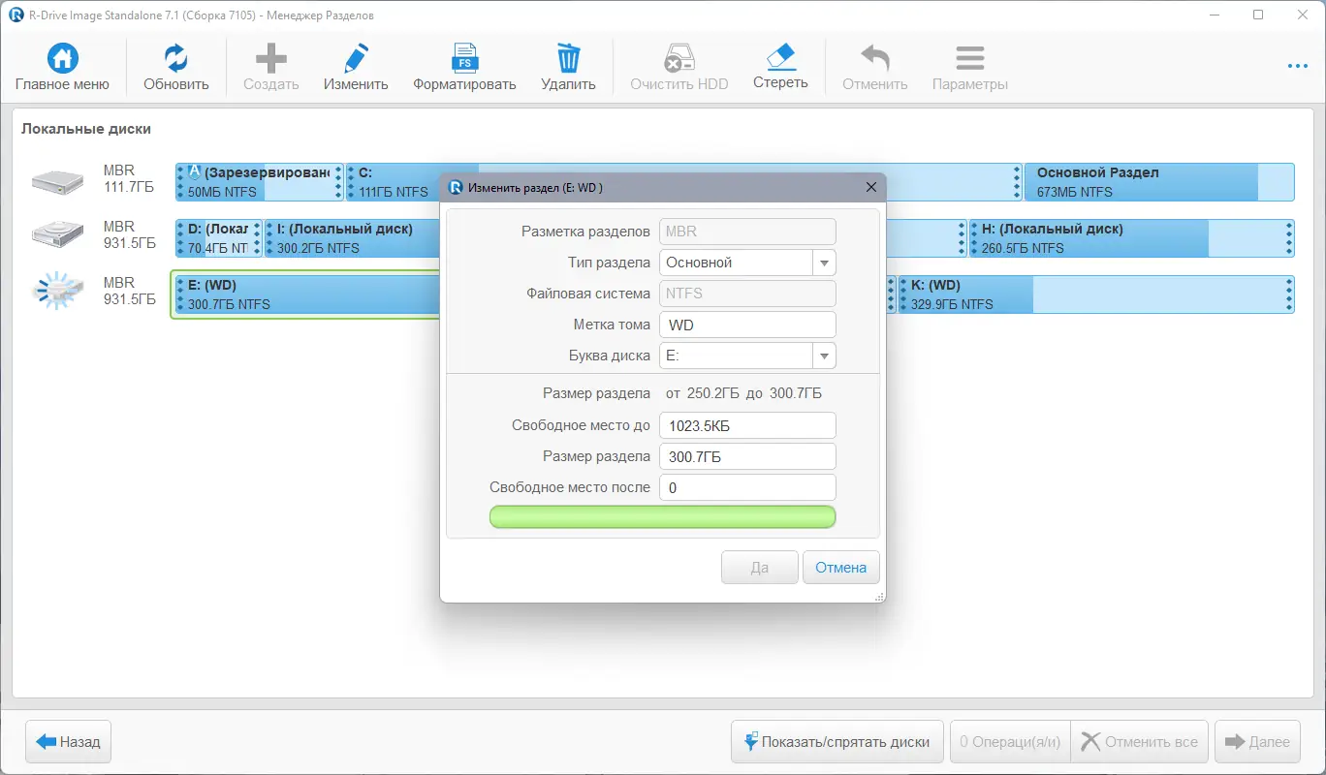Expand the Буква диска dropdown
This screenshot has width=1326, height=775.
coord(824,356)
